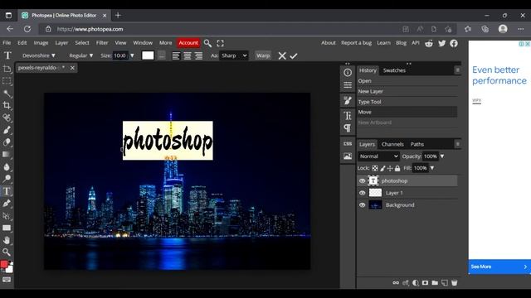
Task: Select the Pen tool
Action: (7, 204)
